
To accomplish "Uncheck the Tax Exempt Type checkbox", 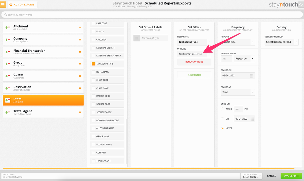I will (93, 64).
